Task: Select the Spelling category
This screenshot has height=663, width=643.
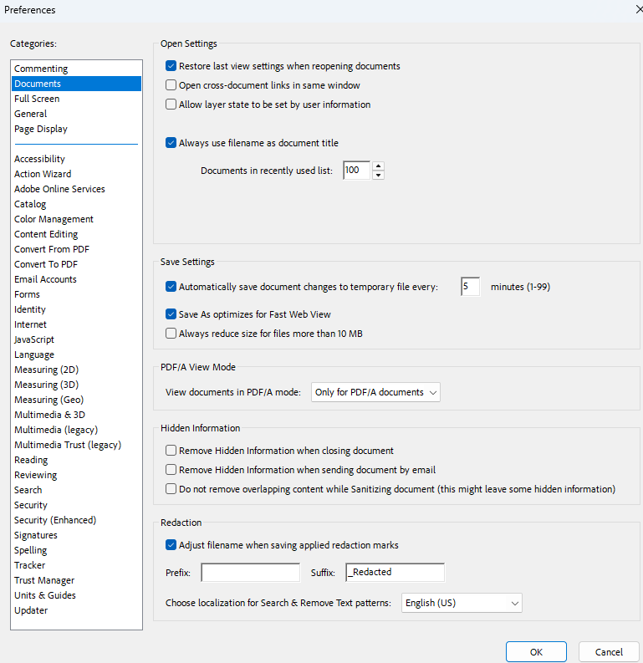Action: (x=76, y=550)
